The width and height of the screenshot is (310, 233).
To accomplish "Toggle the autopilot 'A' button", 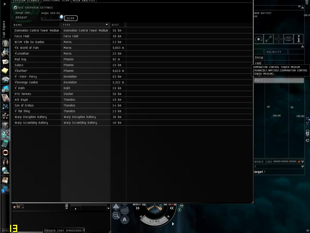I will pyautogui.click(x=124, y=220).
